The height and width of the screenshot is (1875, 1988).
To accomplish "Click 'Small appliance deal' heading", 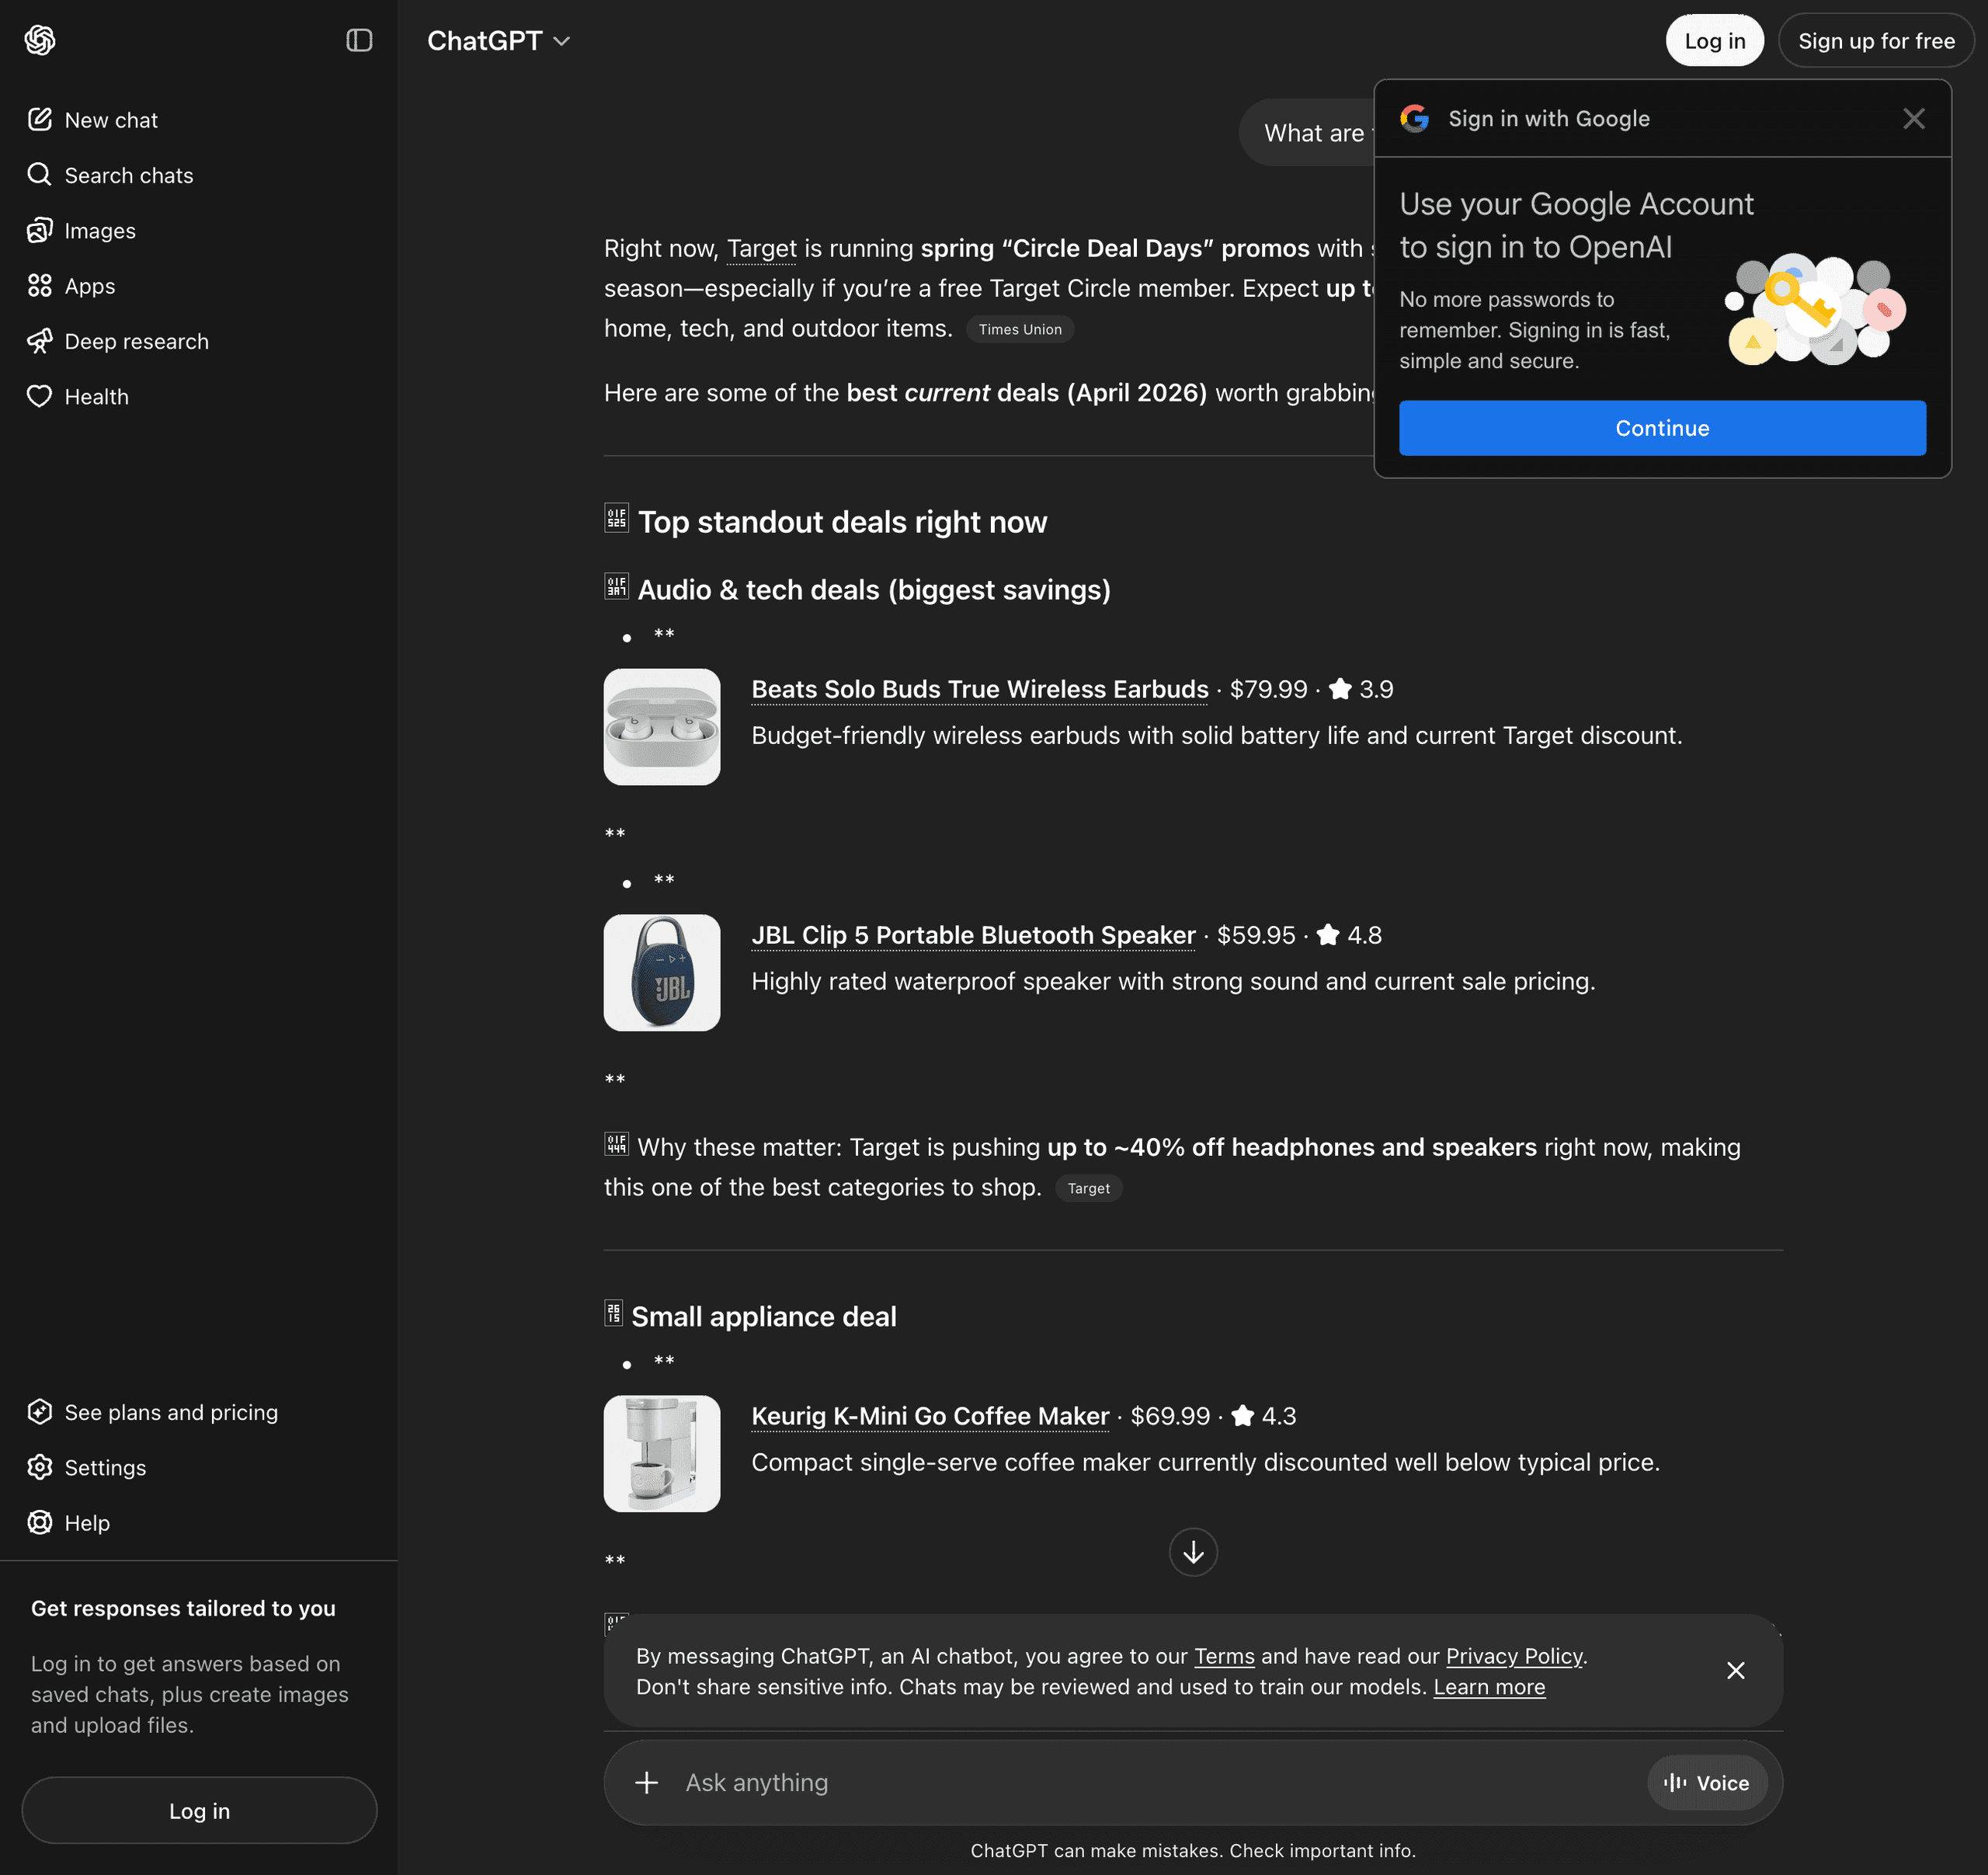I will pos(764,1317).
